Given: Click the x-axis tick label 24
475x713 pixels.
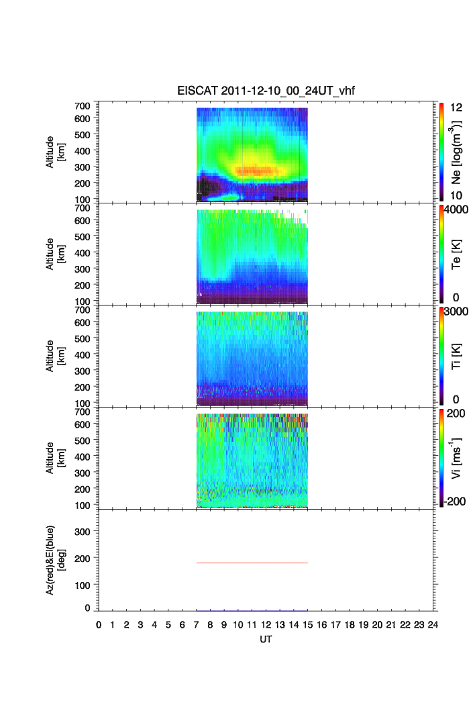Looking at the screenshot, I should coord(433,625).
